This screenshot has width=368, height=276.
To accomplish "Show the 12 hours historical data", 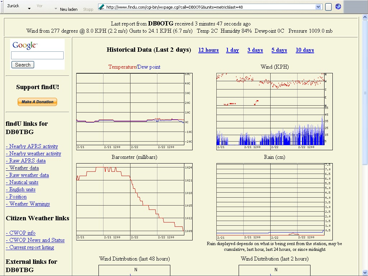I will coord(208,50).
